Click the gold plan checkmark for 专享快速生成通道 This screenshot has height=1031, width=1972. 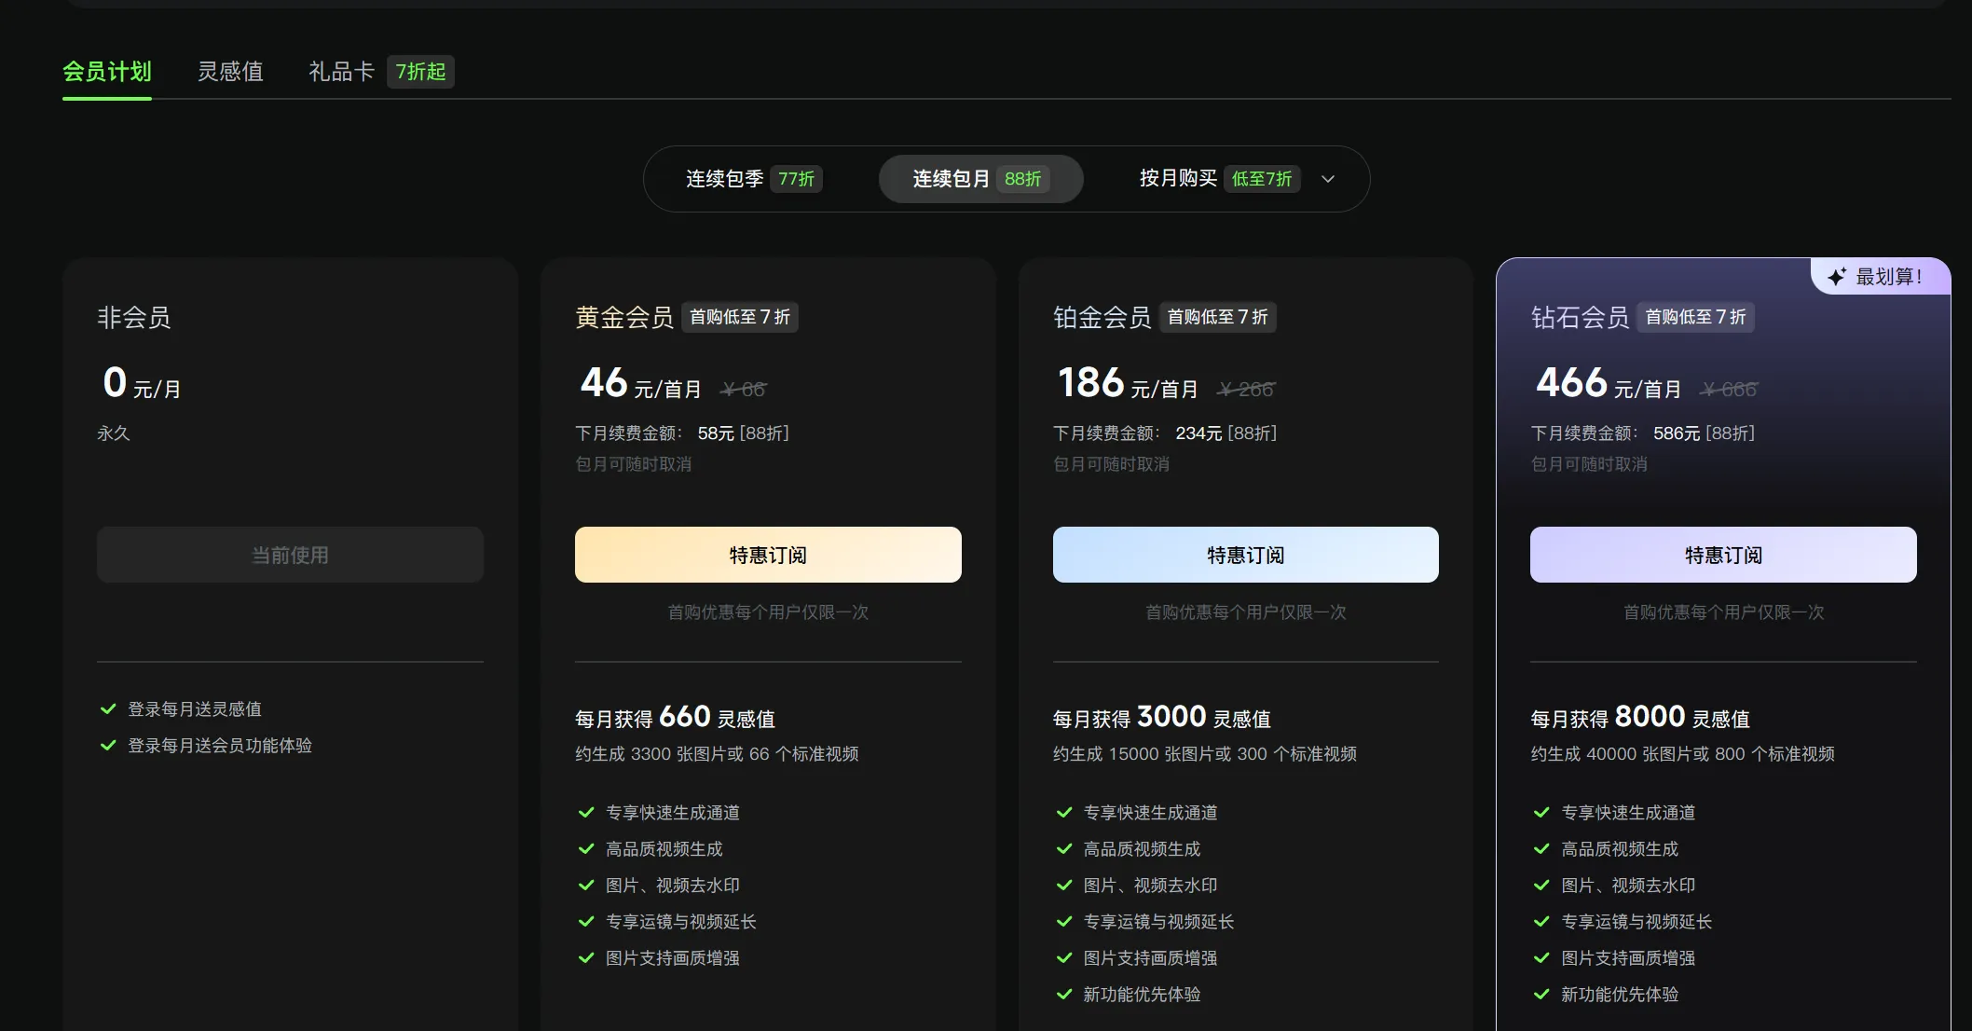click(586, 813)
